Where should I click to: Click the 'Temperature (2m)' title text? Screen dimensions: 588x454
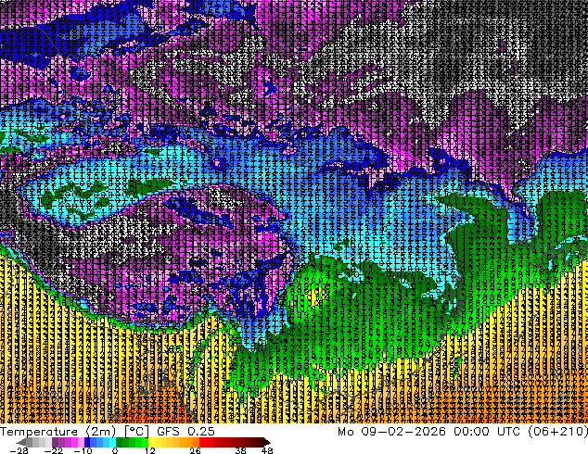(58, 432)
